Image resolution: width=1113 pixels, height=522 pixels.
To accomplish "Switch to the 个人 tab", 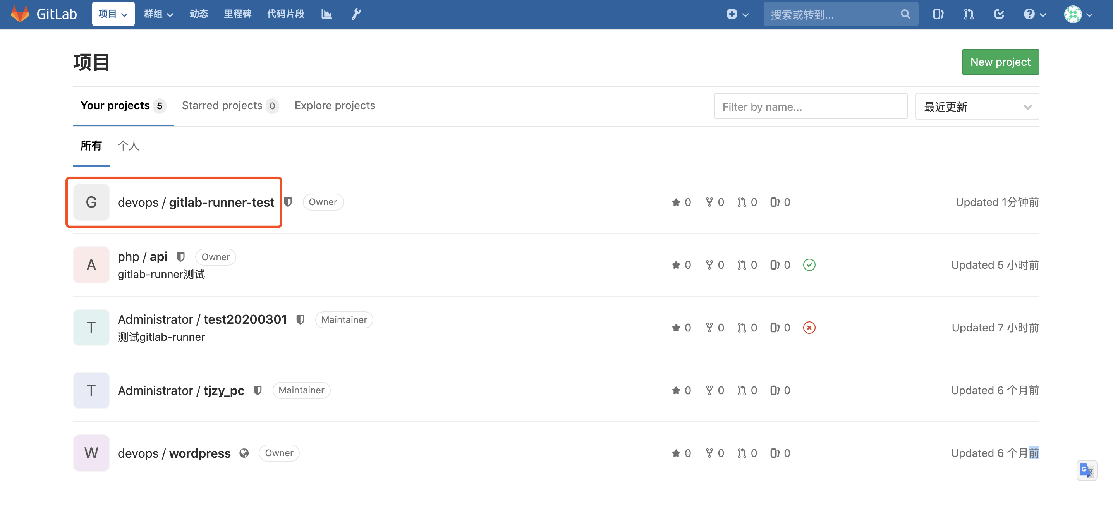I will point(128,146).
